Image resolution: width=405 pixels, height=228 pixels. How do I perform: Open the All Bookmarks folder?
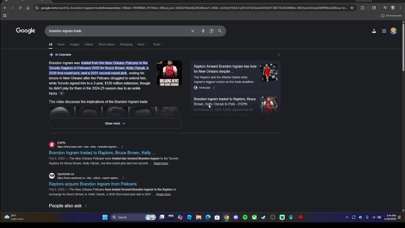coord(391,16)
